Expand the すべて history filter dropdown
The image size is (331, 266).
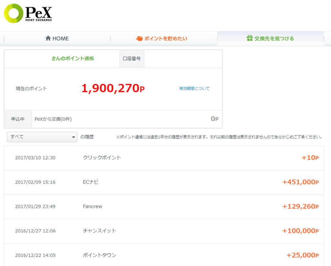tap(42, 137)
